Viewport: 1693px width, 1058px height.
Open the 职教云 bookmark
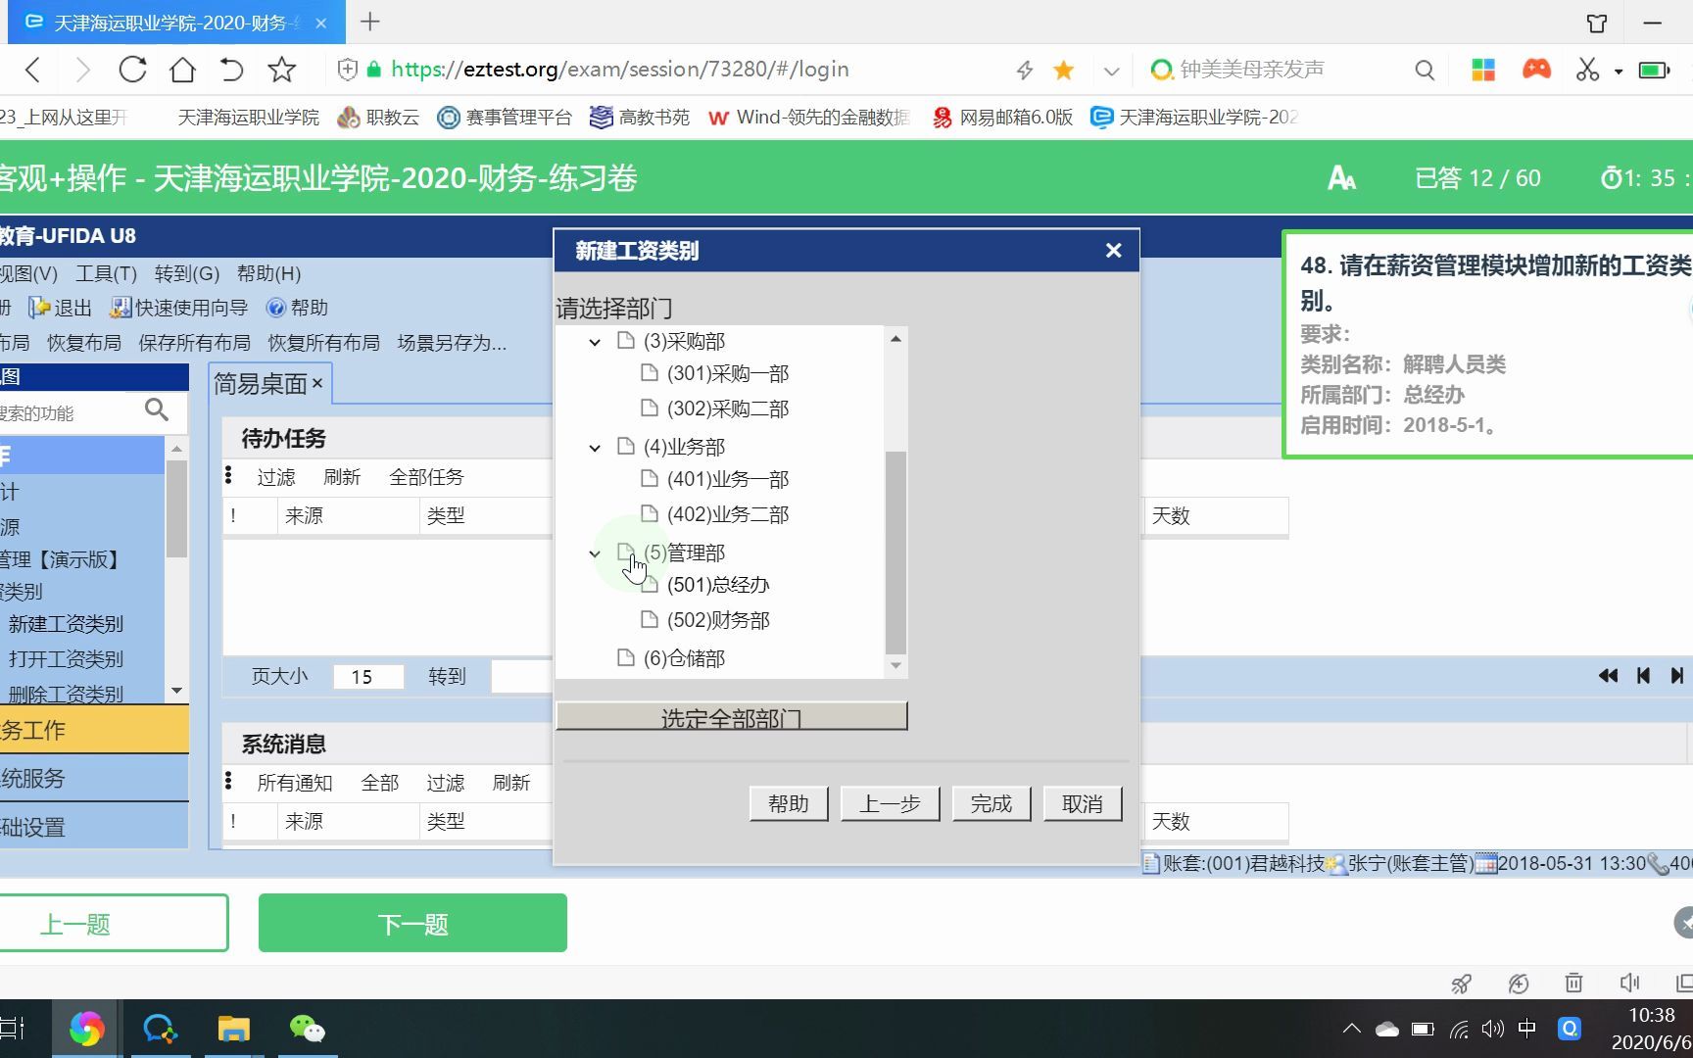coord(378,118)
